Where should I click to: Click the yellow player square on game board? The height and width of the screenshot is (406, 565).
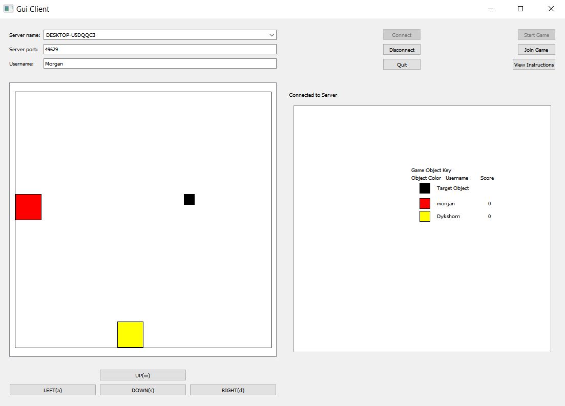tap(130, 334)
